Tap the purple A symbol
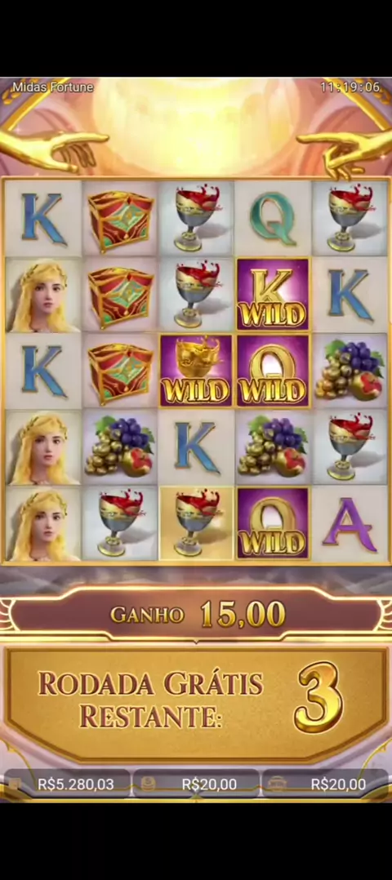 (350, 524)
